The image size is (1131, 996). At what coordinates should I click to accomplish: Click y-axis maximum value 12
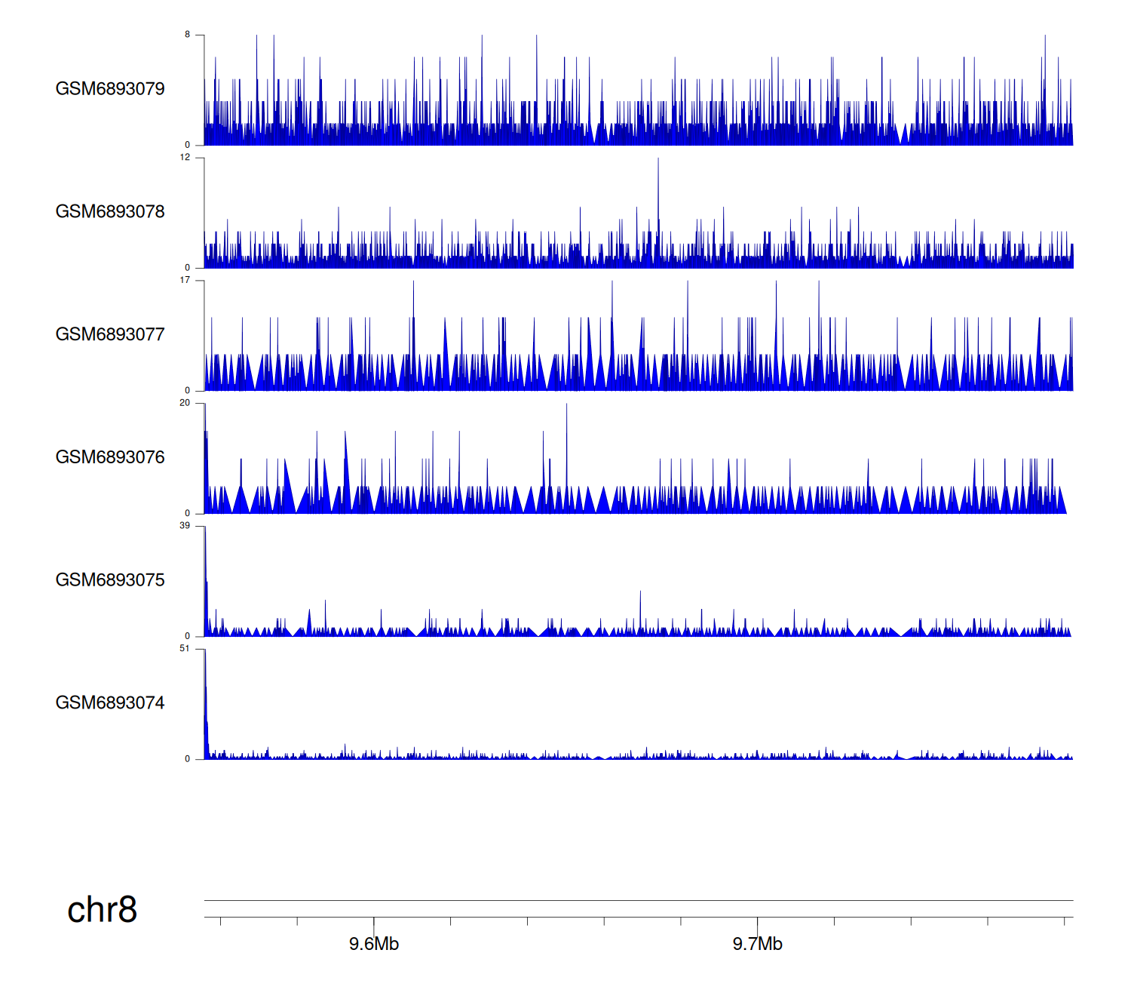tap(185, 158)
